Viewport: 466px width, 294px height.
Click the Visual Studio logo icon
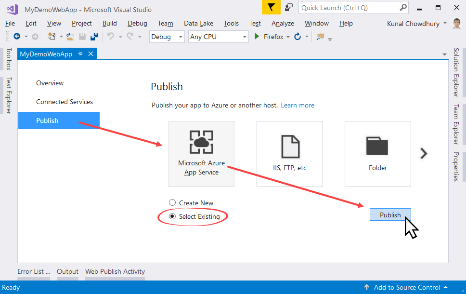pyautogui.click(x=12, y=10)
